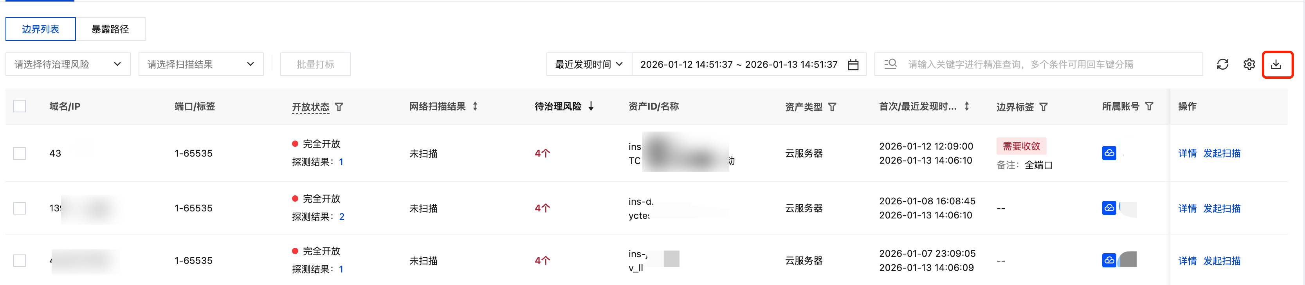Click 发起扫描 link in first row

1221,153
